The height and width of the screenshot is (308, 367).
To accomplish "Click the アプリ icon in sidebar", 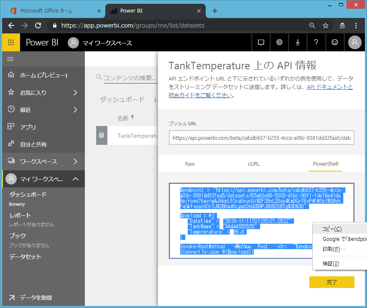I will click(11, 126).
